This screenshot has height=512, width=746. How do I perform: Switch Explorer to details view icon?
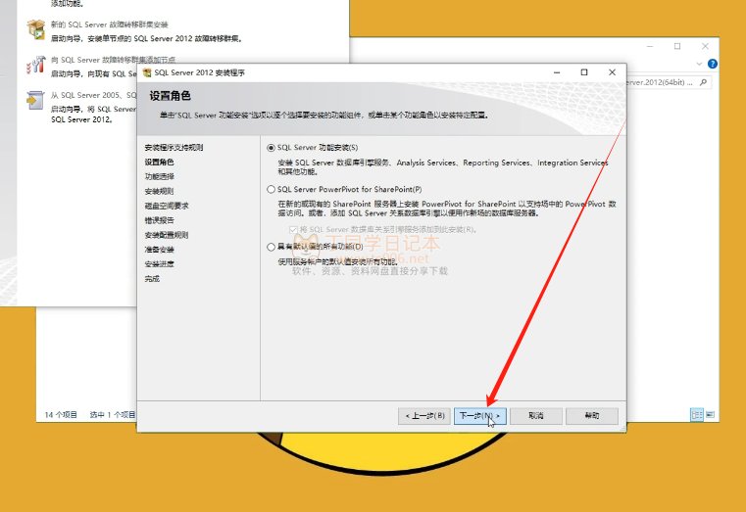[x=697, y=415]
